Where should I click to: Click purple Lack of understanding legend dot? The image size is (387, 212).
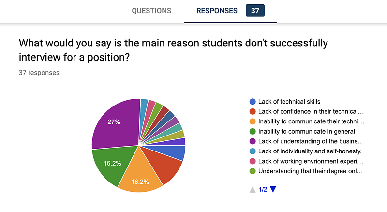pyautogui.click(x=253, y=141)
